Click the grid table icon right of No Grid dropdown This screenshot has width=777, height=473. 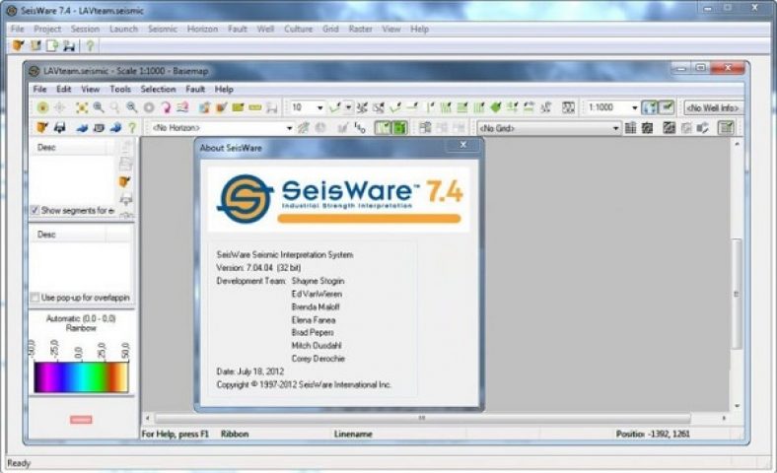pos(630,128)
